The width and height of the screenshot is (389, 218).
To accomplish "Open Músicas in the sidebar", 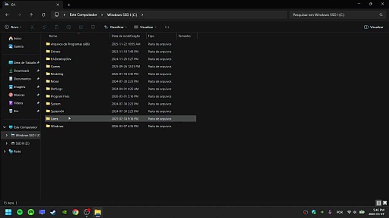I will coord(17,95).
